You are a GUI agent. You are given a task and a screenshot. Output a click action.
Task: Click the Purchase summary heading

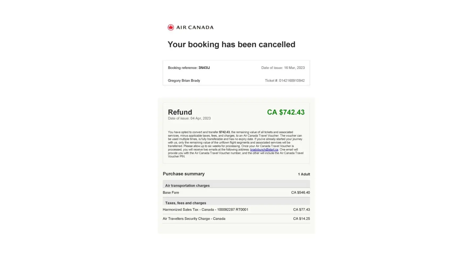[184, 174]
